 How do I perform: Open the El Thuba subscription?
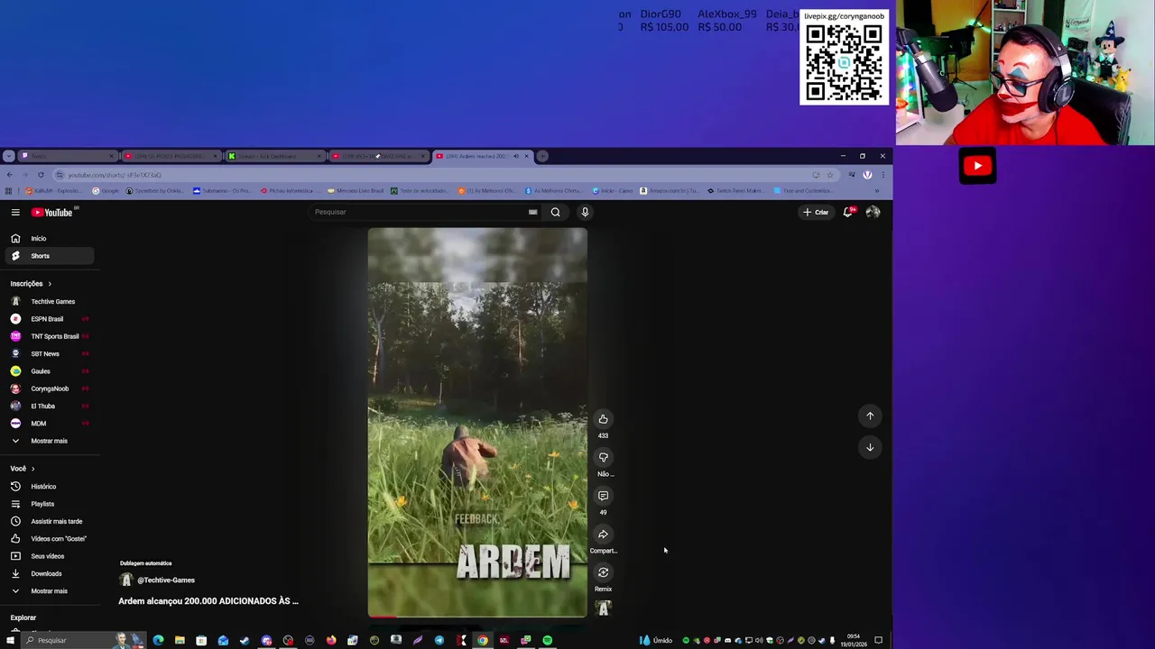(x=50, y=406)
